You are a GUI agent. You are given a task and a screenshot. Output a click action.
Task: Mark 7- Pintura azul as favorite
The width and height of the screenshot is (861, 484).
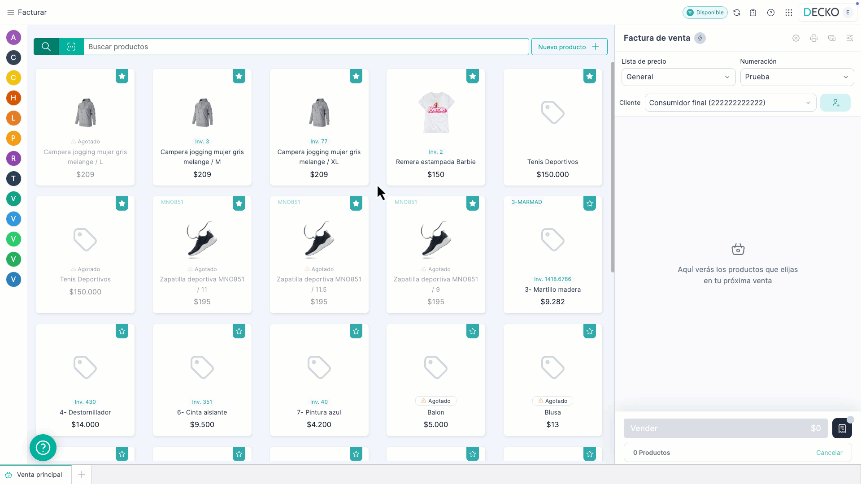[x=356, y=331]
